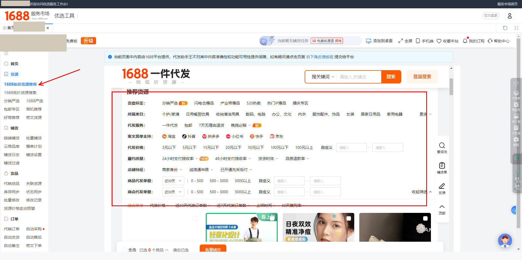The image size is (522, 260).
Task: Filter by 拼多多 platform icon
Action: pyautogui.click(x=204, y=136)
